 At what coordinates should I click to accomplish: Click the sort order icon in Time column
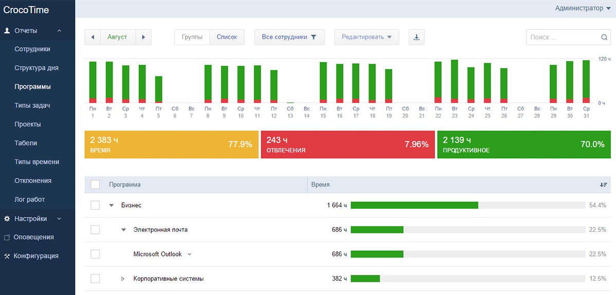603,185
